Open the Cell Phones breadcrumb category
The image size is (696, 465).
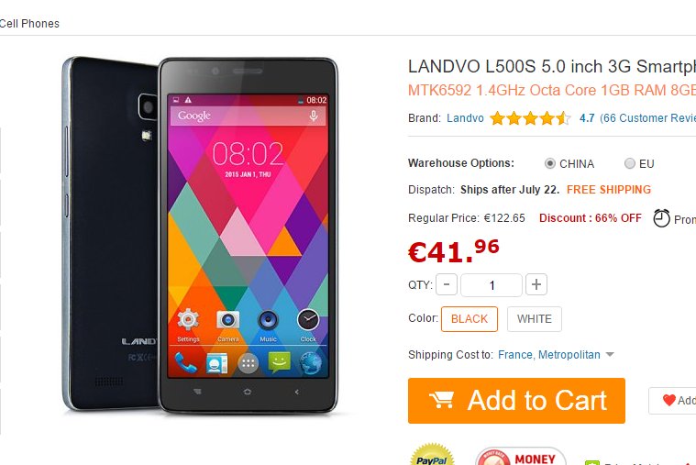click(x=29, y=24)
